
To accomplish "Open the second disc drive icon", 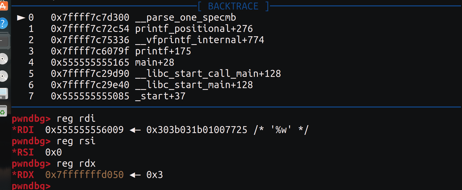I will 3,76.
